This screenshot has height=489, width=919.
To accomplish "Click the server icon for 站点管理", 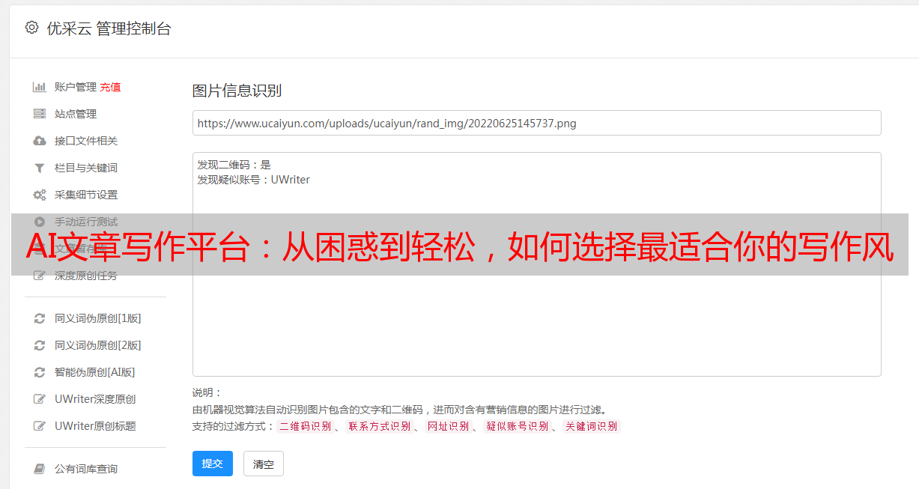I will coord(40,114).
